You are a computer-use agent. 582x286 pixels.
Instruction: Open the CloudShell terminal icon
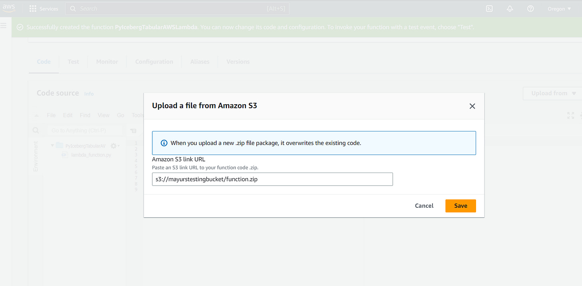(x=489, y=8)
